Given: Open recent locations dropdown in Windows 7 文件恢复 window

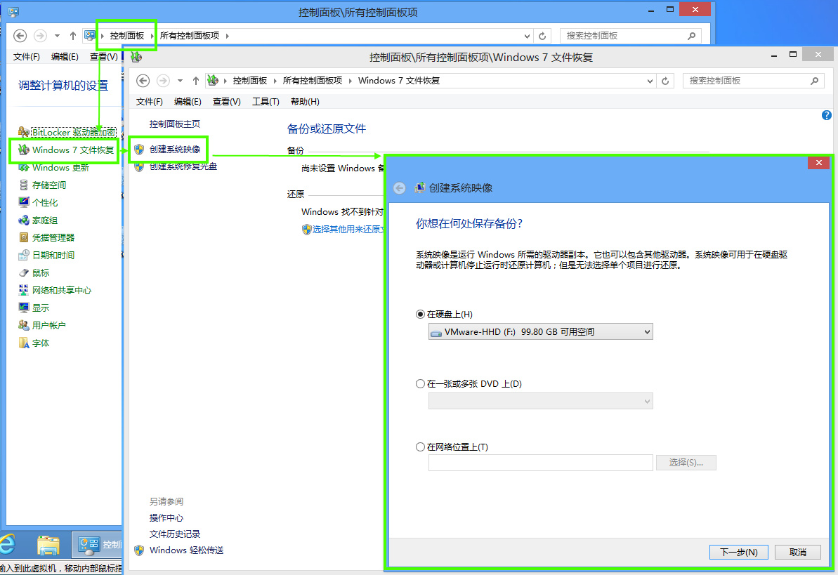Looking at the screenshot, I should [180, 81].
